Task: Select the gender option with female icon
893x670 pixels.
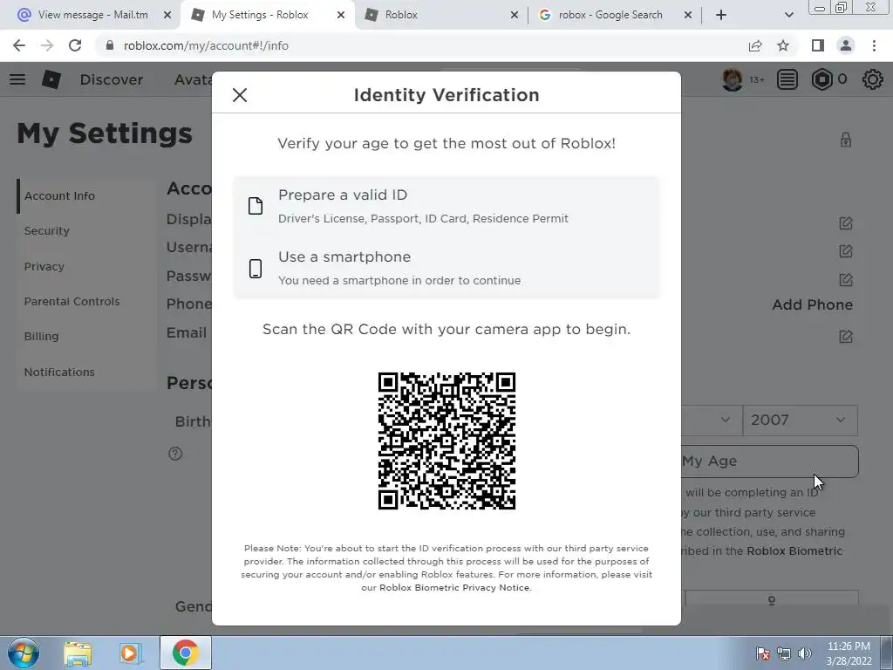Action: 772,600
